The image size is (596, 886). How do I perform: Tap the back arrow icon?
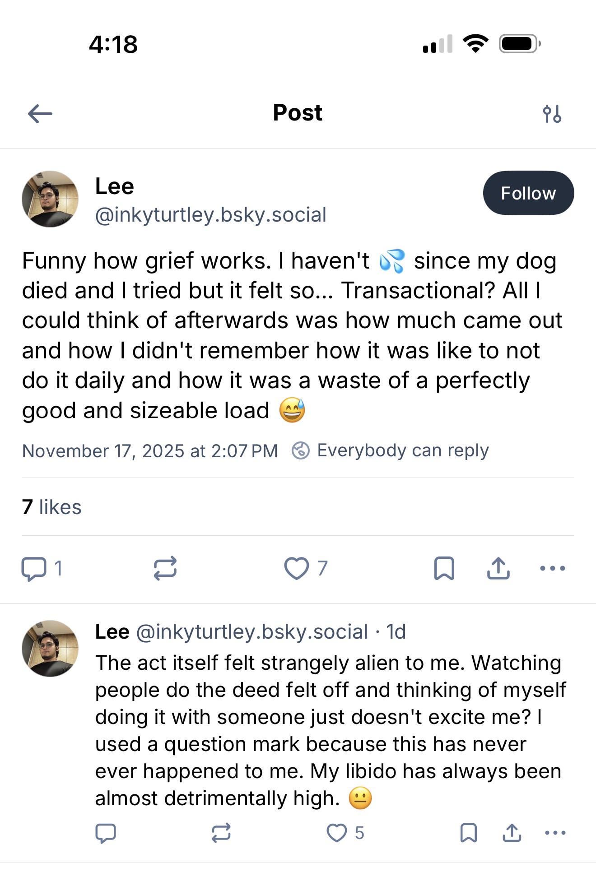(40, 113)
